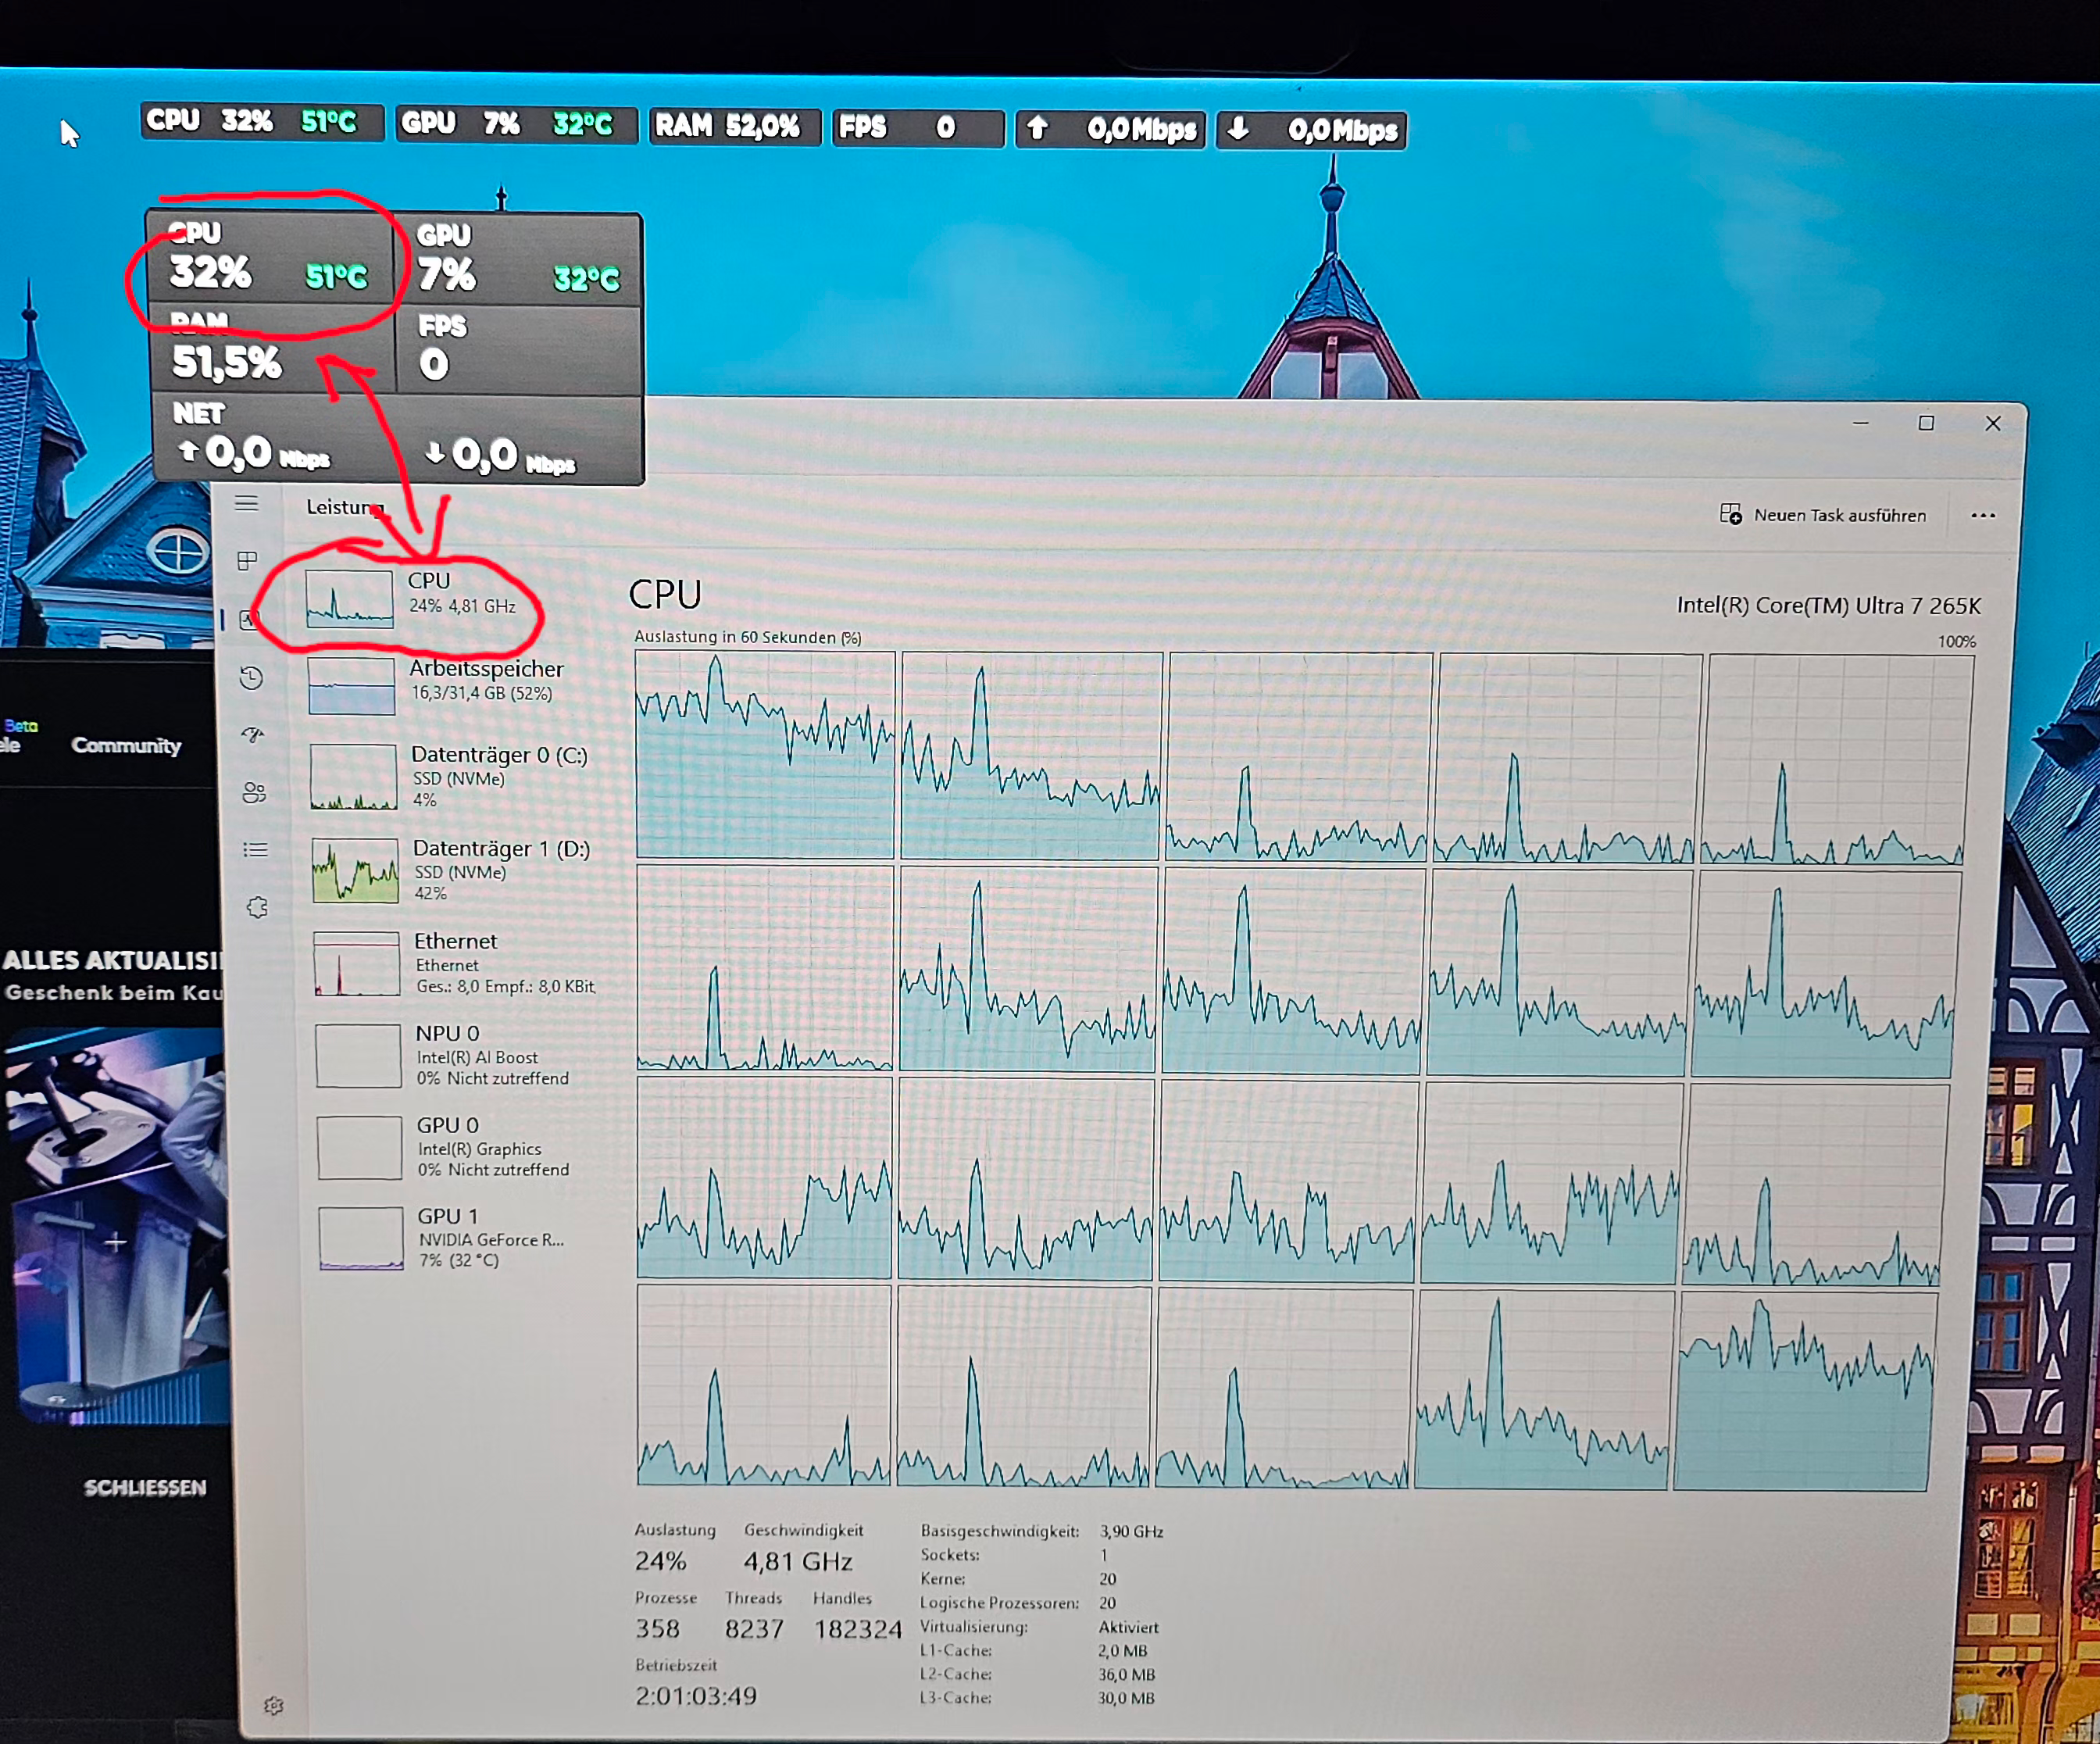Click the Geschwindigkeit value '4,81 GHz' under the graphs
Screen dimensions: 2100x1744
click(798, 1562)
